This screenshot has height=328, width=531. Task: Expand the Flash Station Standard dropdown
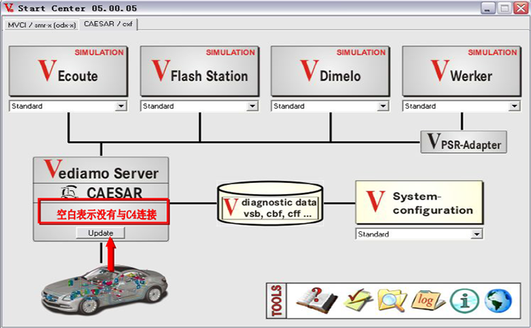tap(252, 106)
